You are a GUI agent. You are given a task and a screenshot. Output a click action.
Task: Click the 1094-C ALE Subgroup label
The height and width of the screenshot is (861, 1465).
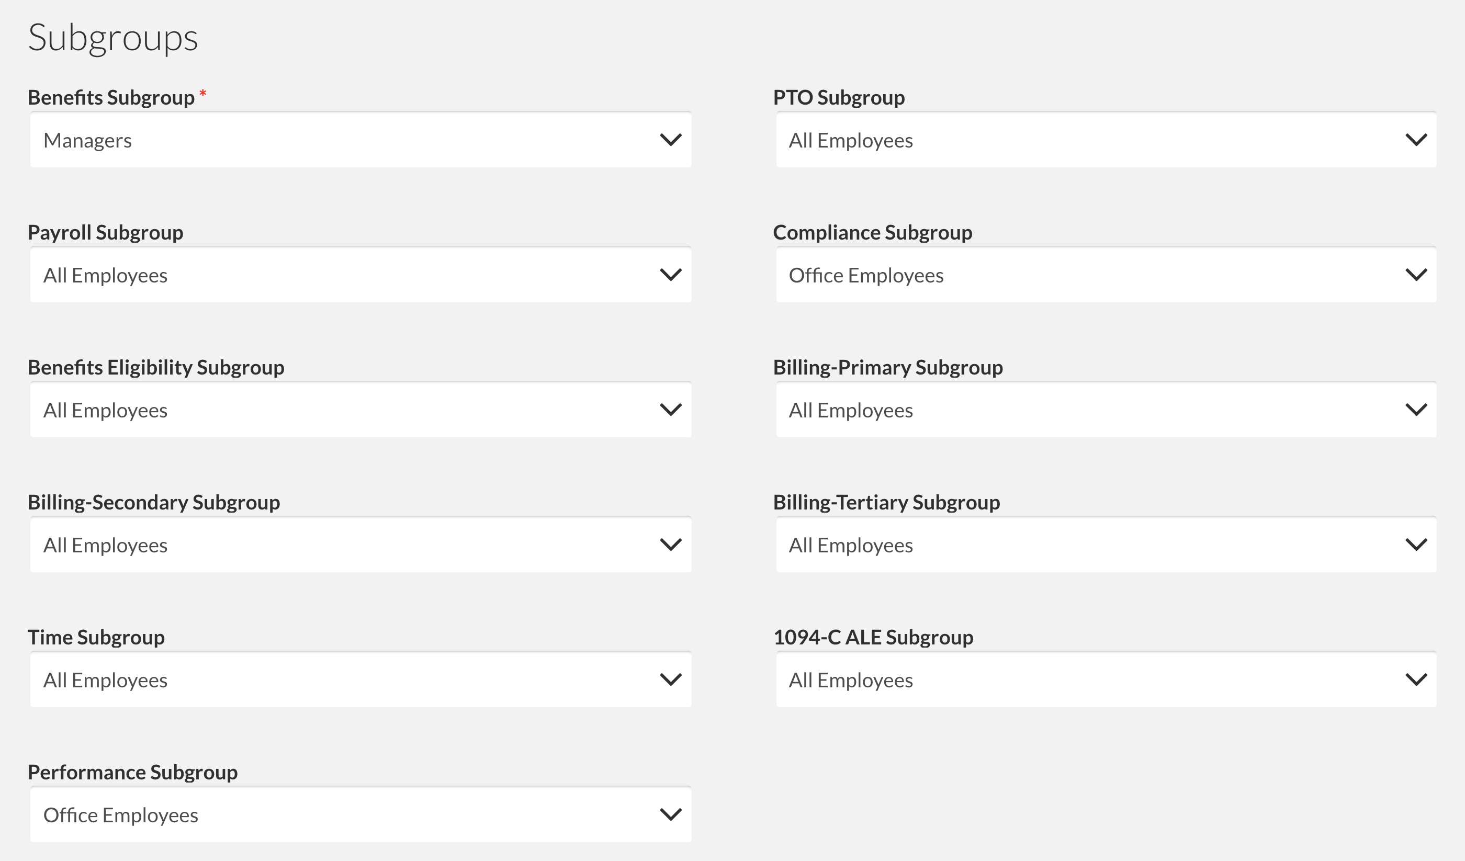(873, 637)
